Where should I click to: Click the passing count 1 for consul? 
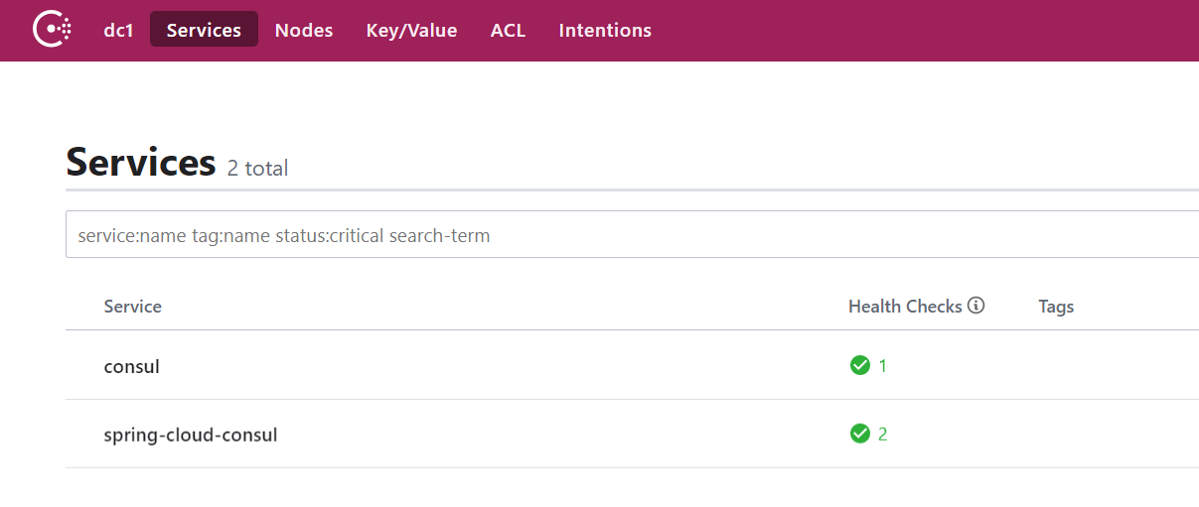[883, 366]
